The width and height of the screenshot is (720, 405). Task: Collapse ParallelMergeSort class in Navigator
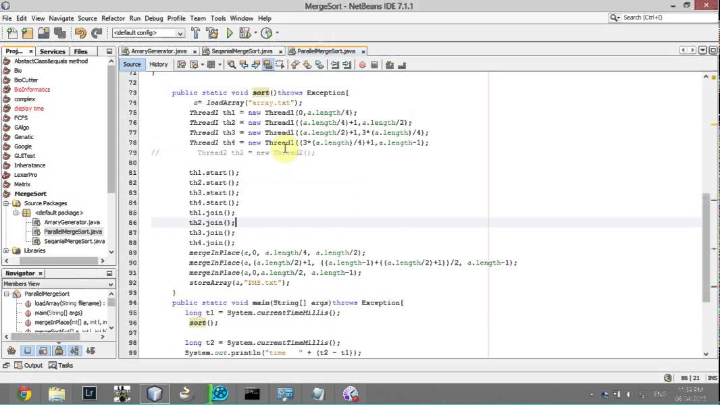[x=7, y=294]
